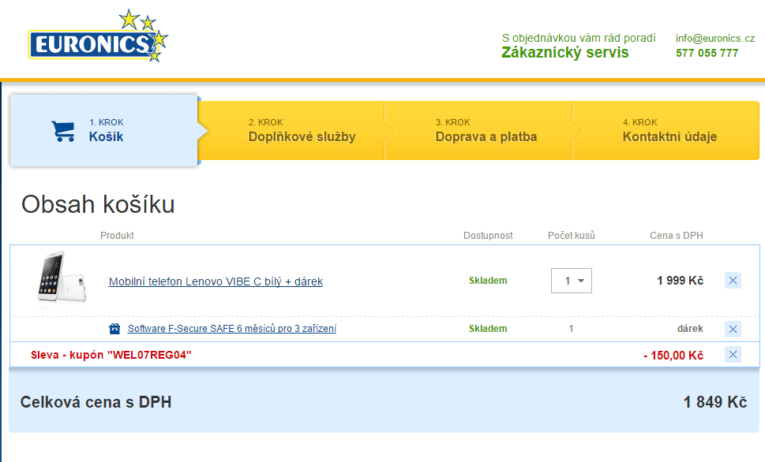This screenshot has height=462, width=765.
Task: Click the total price 1 849 Kč
Action: pyautogui.click(x=715, y=402)
